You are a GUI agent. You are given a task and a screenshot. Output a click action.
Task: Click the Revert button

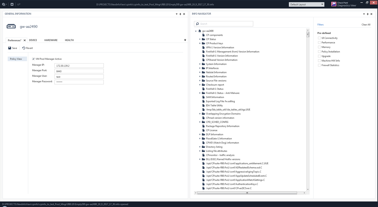(27, 48)
